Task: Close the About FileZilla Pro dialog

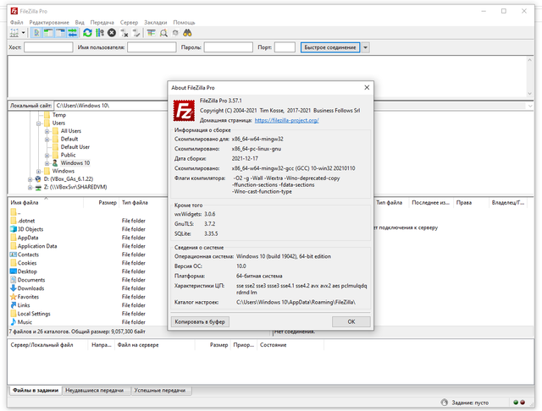Action: pyautogui.click(x=367, y=88)
